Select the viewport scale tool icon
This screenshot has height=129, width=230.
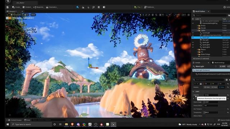tap(149, 15)
